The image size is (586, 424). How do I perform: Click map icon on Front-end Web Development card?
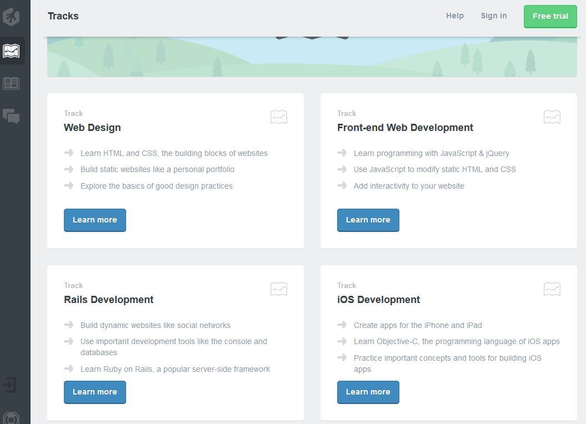[x=552, y=117]
